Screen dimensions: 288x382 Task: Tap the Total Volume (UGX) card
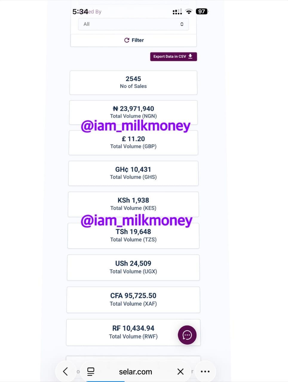point(133,267)
